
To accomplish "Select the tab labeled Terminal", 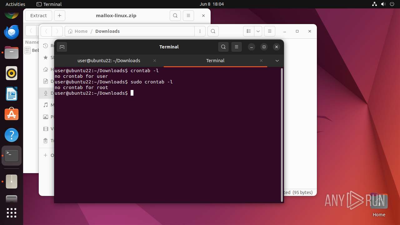I will click(215, 61).
